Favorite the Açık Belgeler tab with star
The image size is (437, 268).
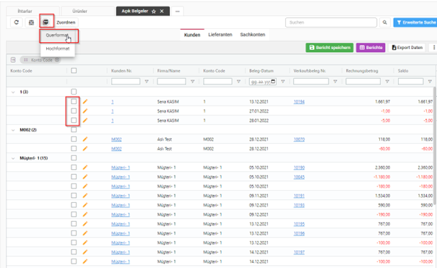coord(154,12)
